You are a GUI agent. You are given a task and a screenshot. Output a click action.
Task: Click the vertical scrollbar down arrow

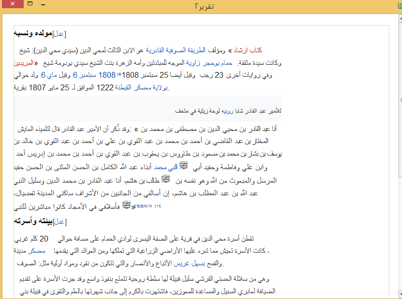pyautogui.click(x=400, y=294)
